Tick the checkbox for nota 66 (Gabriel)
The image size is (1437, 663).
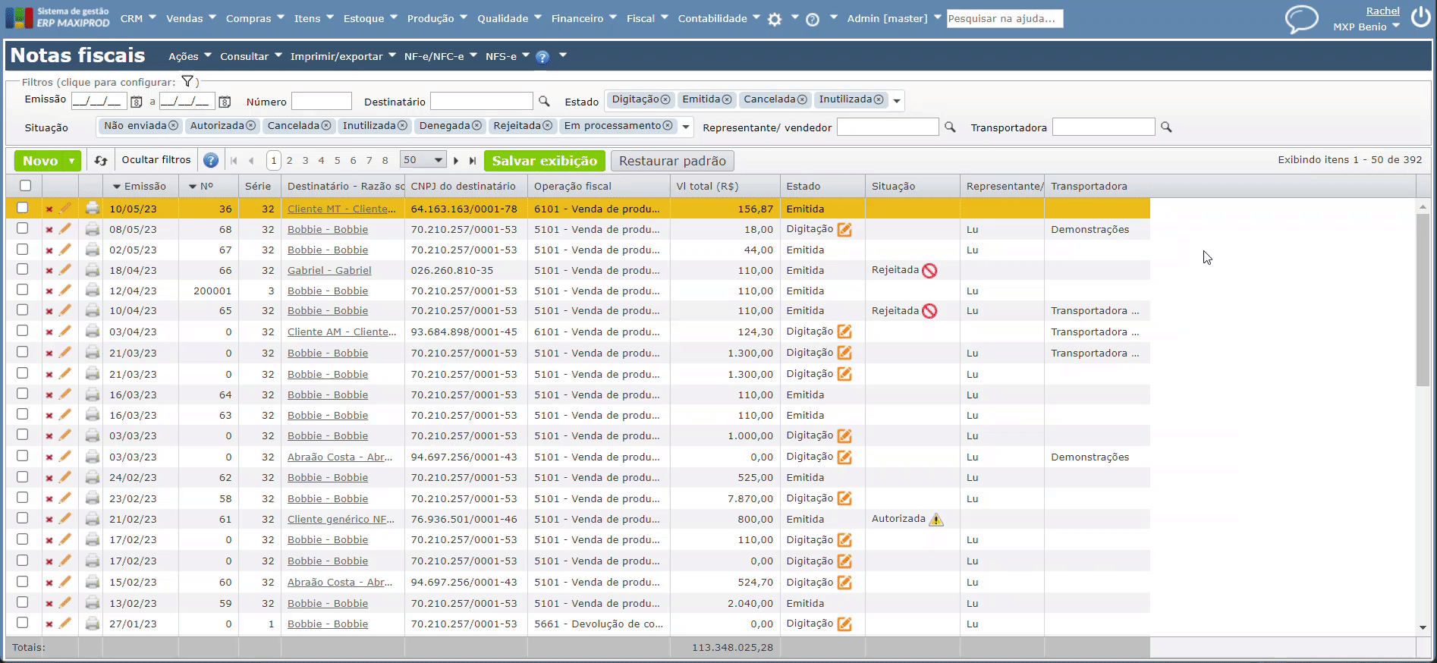point(23,269)
